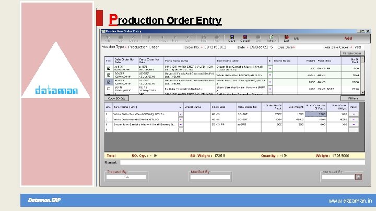
Task: Click the Copy SO Qty button
Action: [x=116, y=98]
